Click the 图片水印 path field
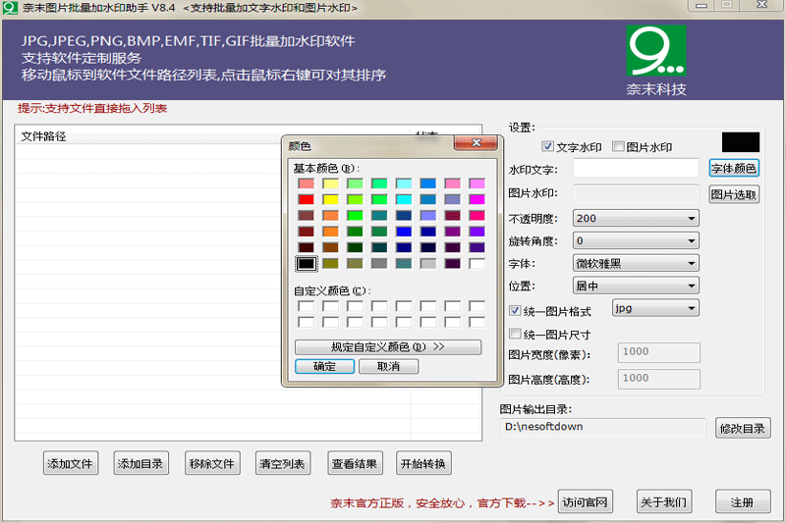 click(636, 194)
